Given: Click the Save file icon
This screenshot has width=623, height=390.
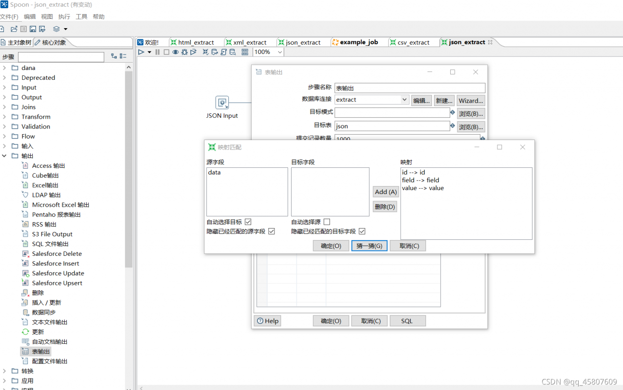Looking at the screenshot, I should click(33, 29).
